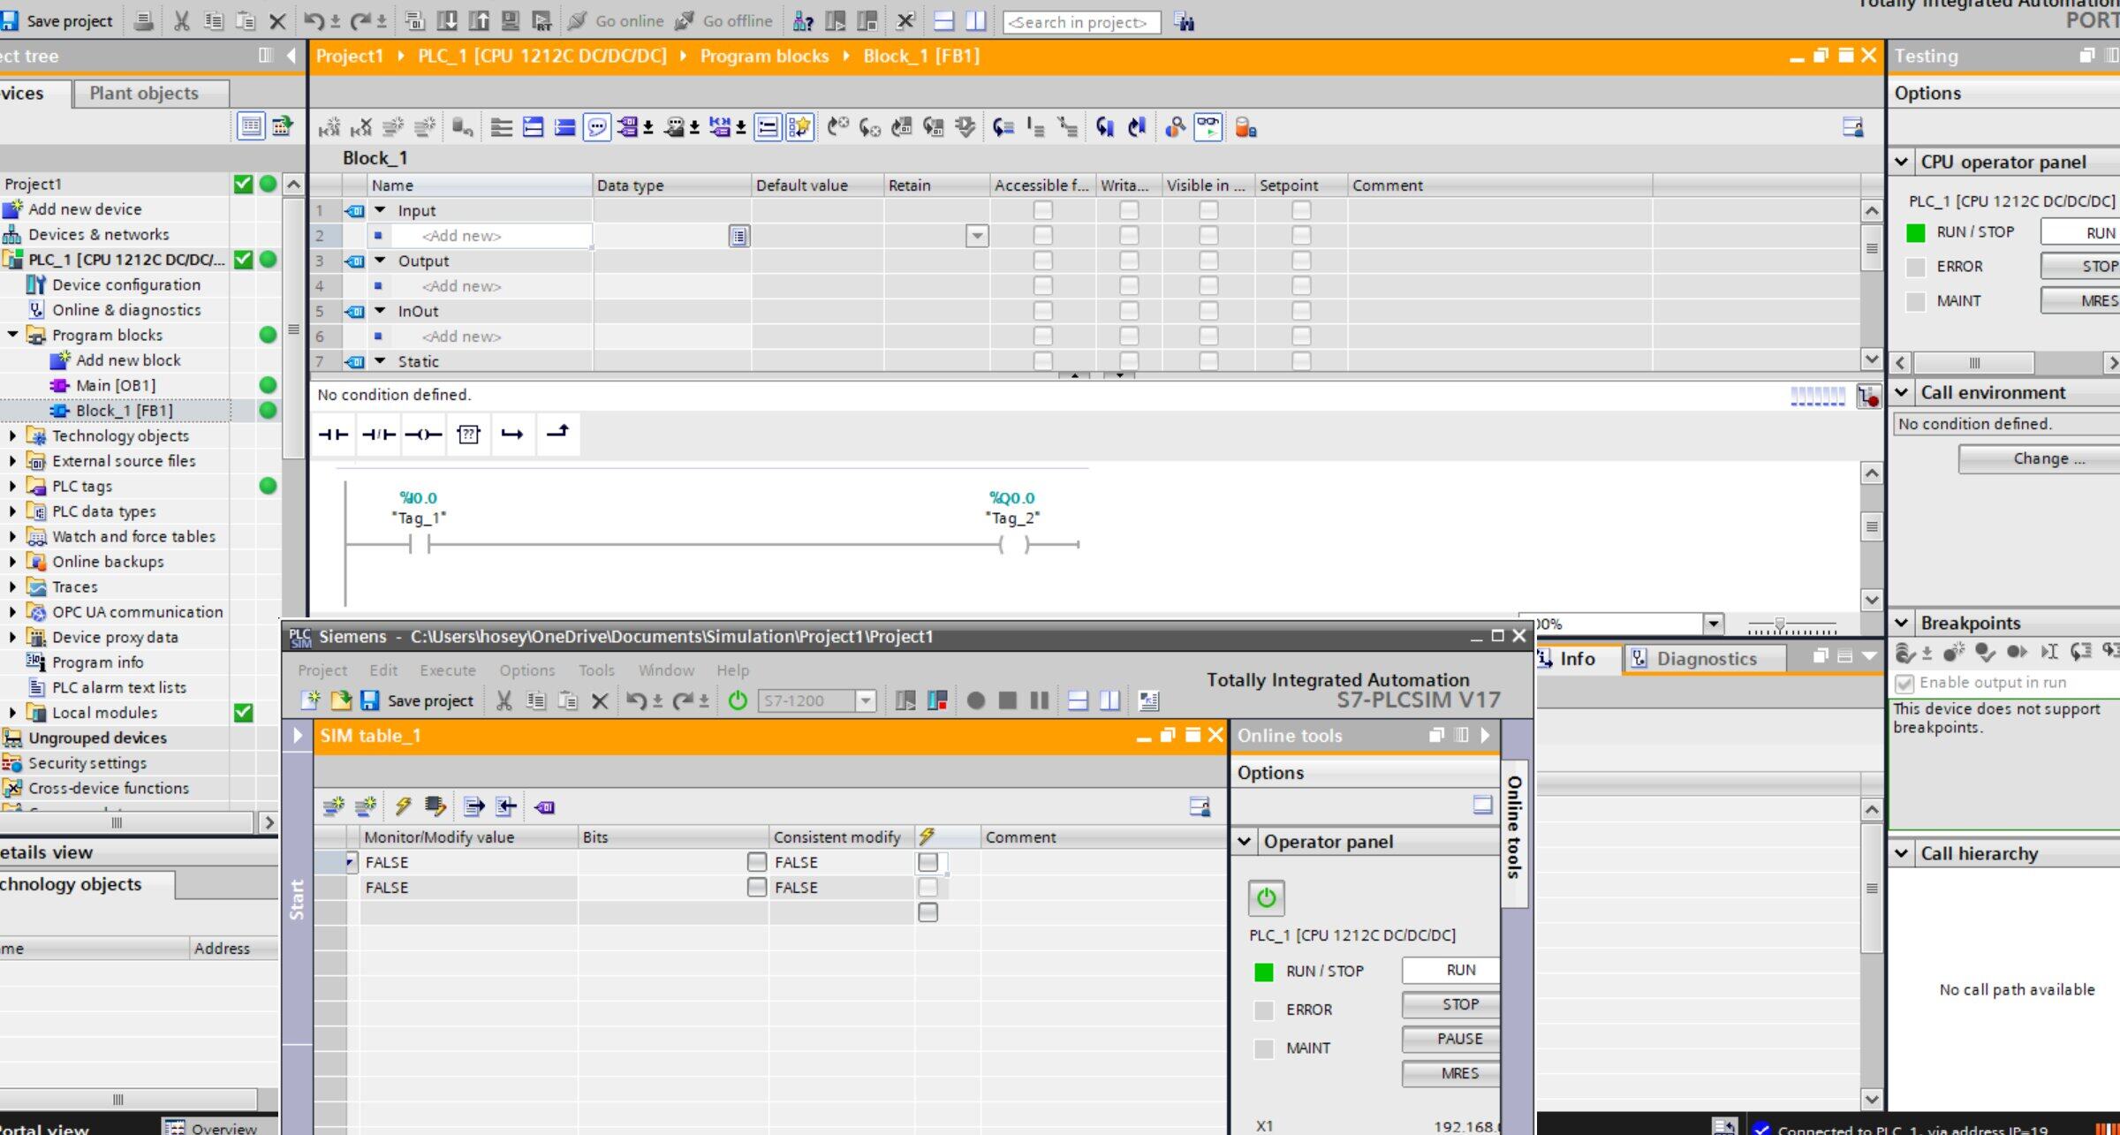Viewport: 2120px width, 1135px height.
Task: Insert an output coil instruction
Action: click(424, 434)
